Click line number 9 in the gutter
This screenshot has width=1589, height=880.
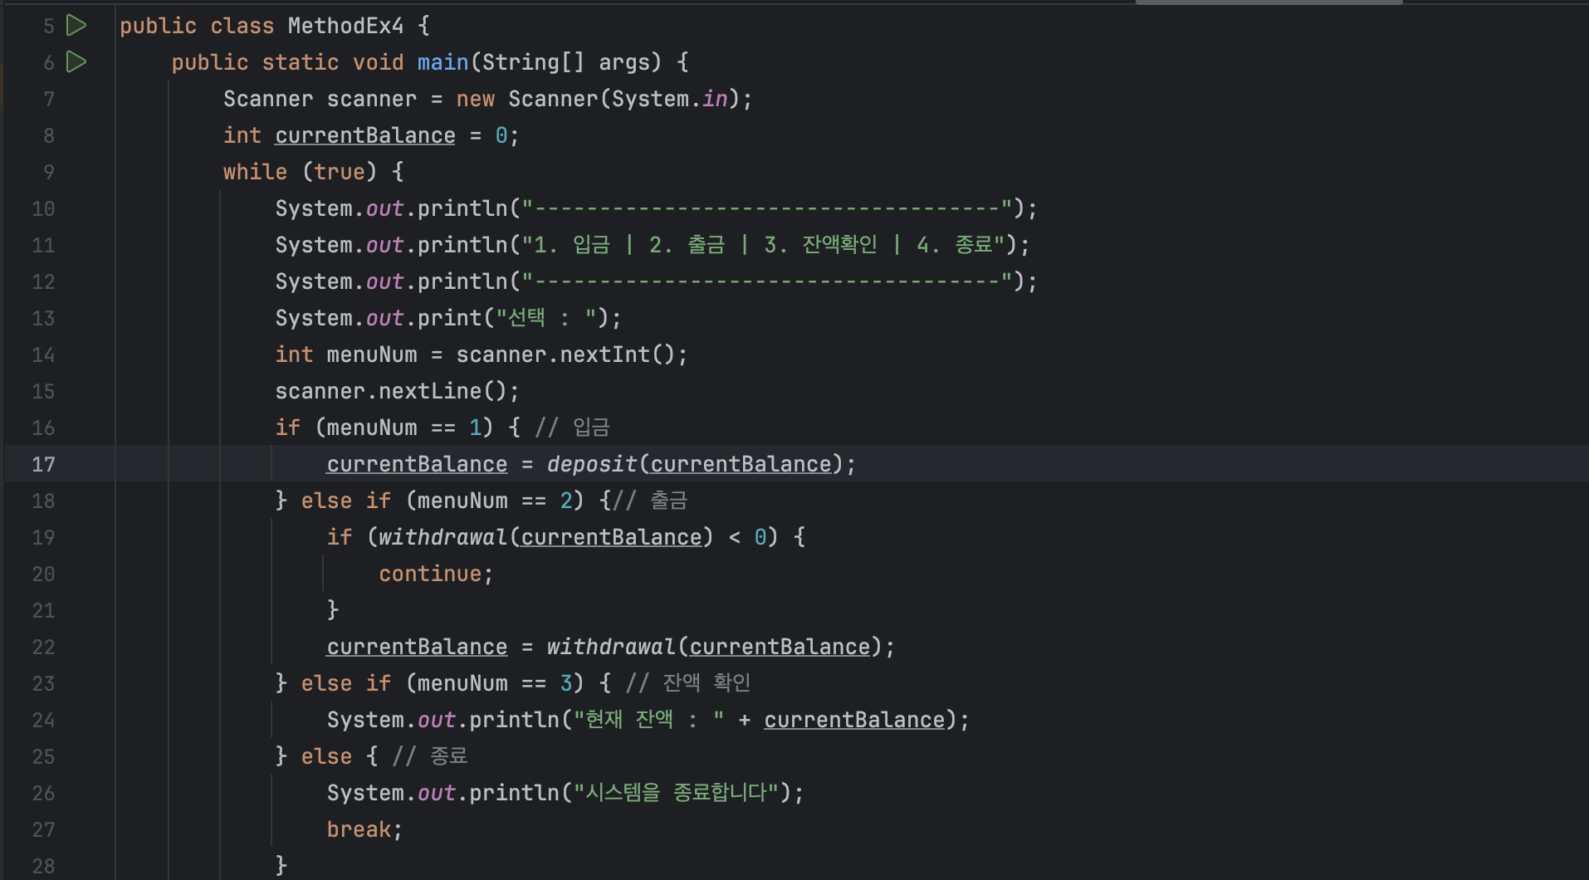coord(49,172)
